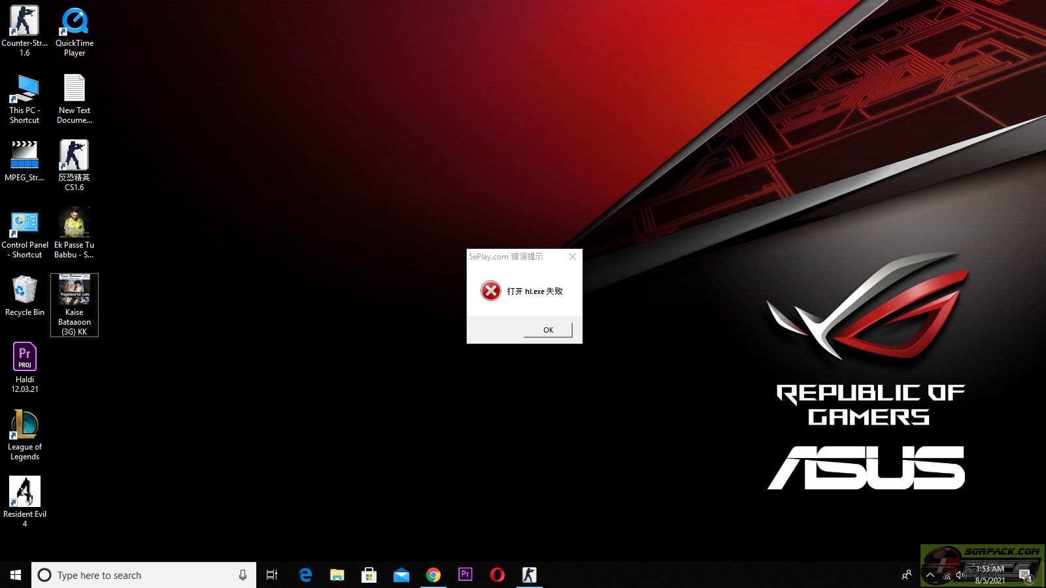Launch Microsoft Edge from the taskbar

pos(305,575)
